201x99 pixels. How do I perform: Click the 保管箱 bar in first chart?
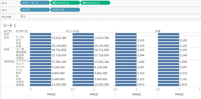pos(40,85)
